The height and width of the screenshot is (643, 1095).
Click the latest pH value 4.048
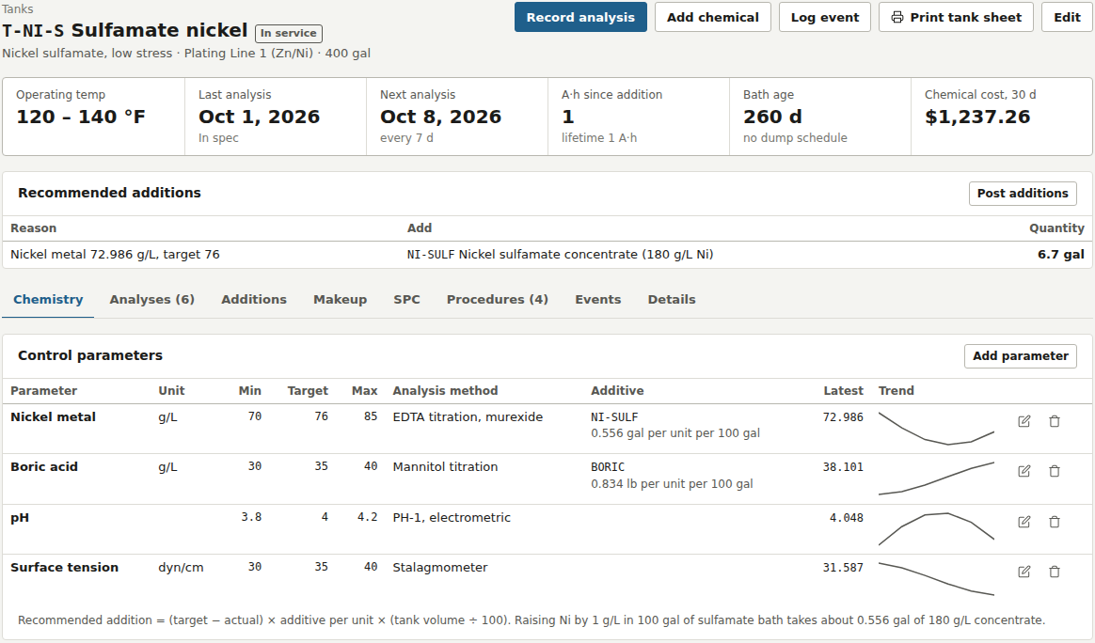[x=847, y=518]
